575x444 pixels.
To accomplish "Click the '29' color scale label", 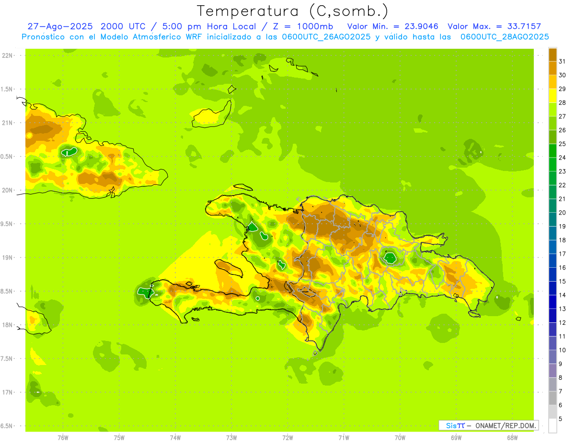I will click(563, 89).
